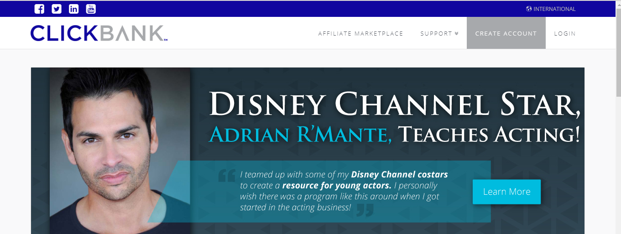This screenshot has width=621, height=234.
Task: Open the YouTube icon in top bar
Action: 91,9
